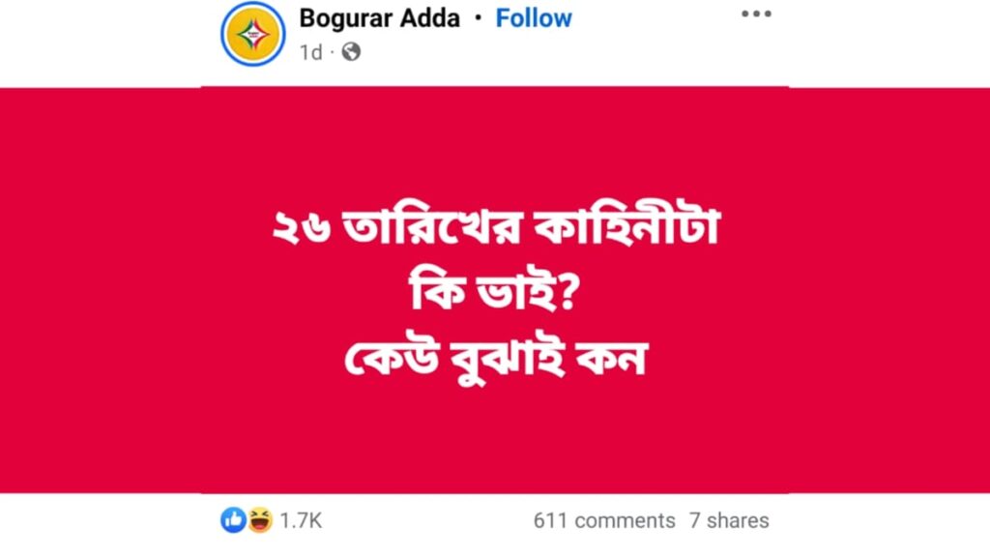Open the Bogurar Adda profile picture
990x557 pixels.
[253, 34]
